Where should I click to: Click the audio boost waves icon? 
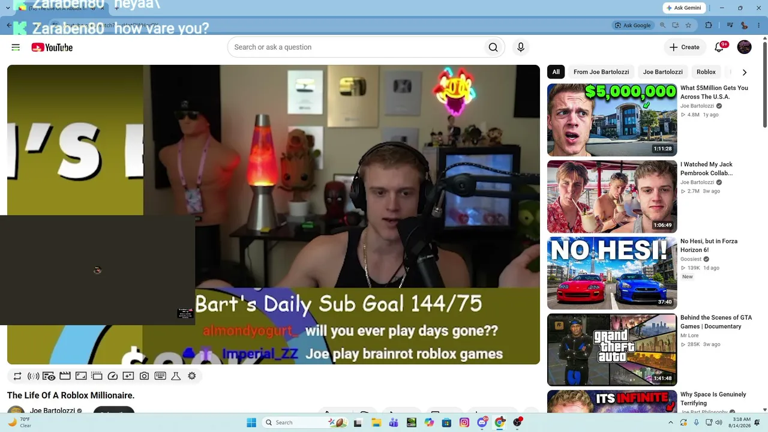34,376
